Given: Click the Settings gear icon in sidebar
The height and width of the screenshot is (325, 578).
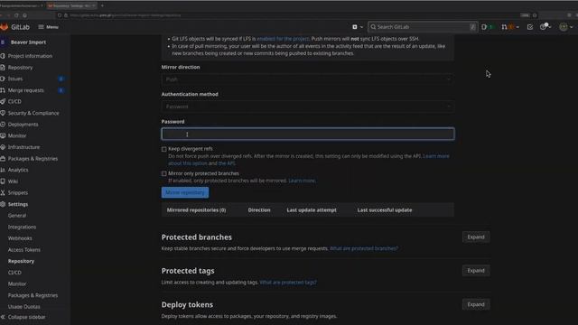Looking at the screenshot, I should [x=3, y=204].
